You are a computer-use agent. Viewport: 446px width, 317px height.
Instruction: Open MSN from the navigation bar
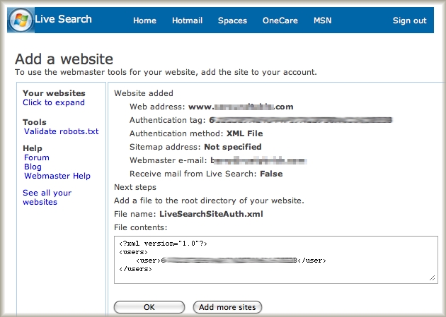tap(323, 20)
